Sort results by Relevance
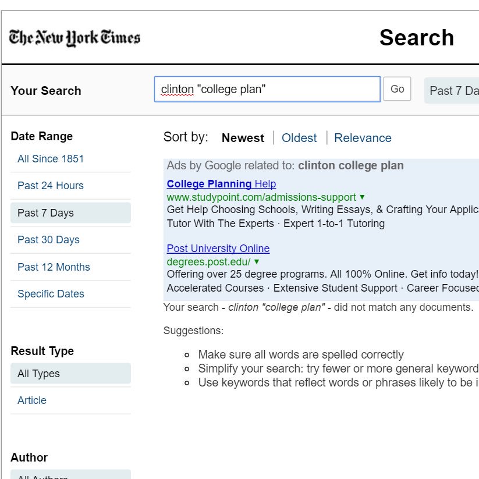 pos(363,138)
